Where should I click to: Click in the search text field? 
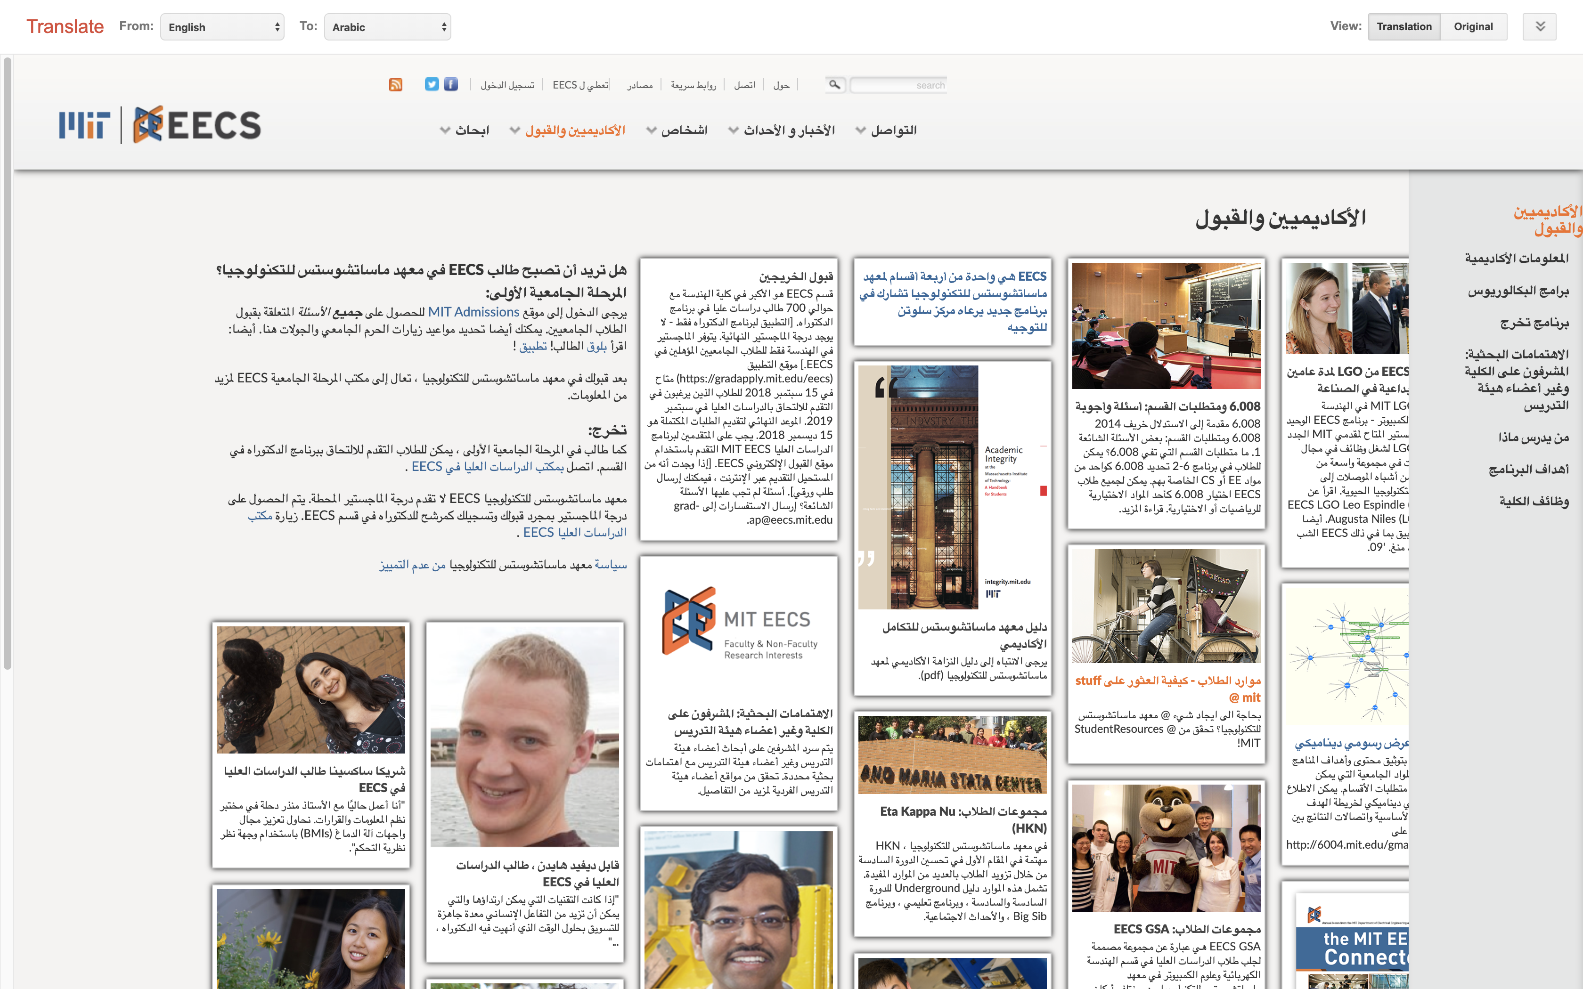coord(898,85)
